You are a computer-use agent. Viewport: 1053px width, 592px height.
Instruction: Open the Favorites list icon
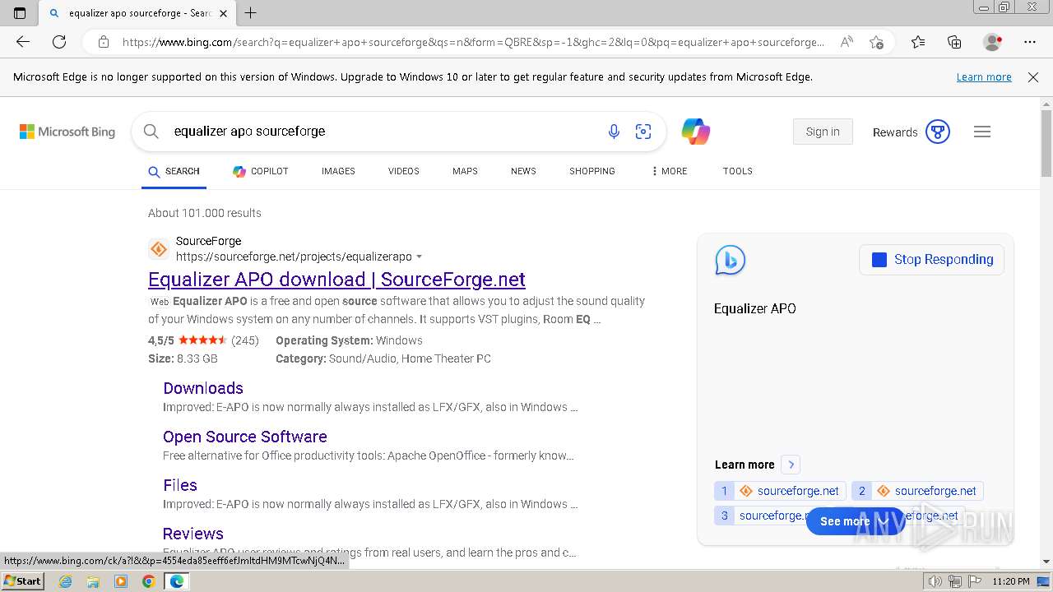coord(918,42)
